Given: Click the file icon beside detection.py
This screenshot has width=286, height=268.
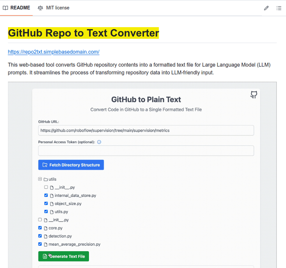Looking at the screenshot, I should click(x=46, y=236).
